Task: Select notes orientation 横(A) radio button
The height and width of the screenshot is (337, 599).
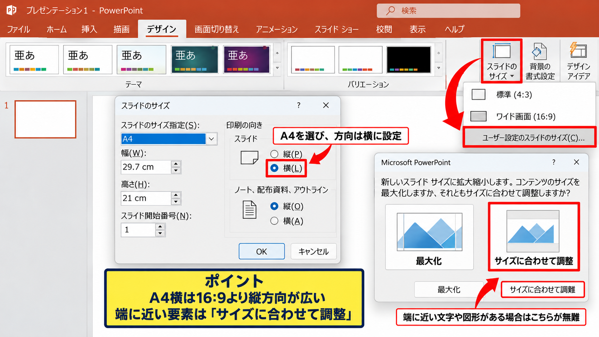Action: pyautogui.click(x=274, y=221)
